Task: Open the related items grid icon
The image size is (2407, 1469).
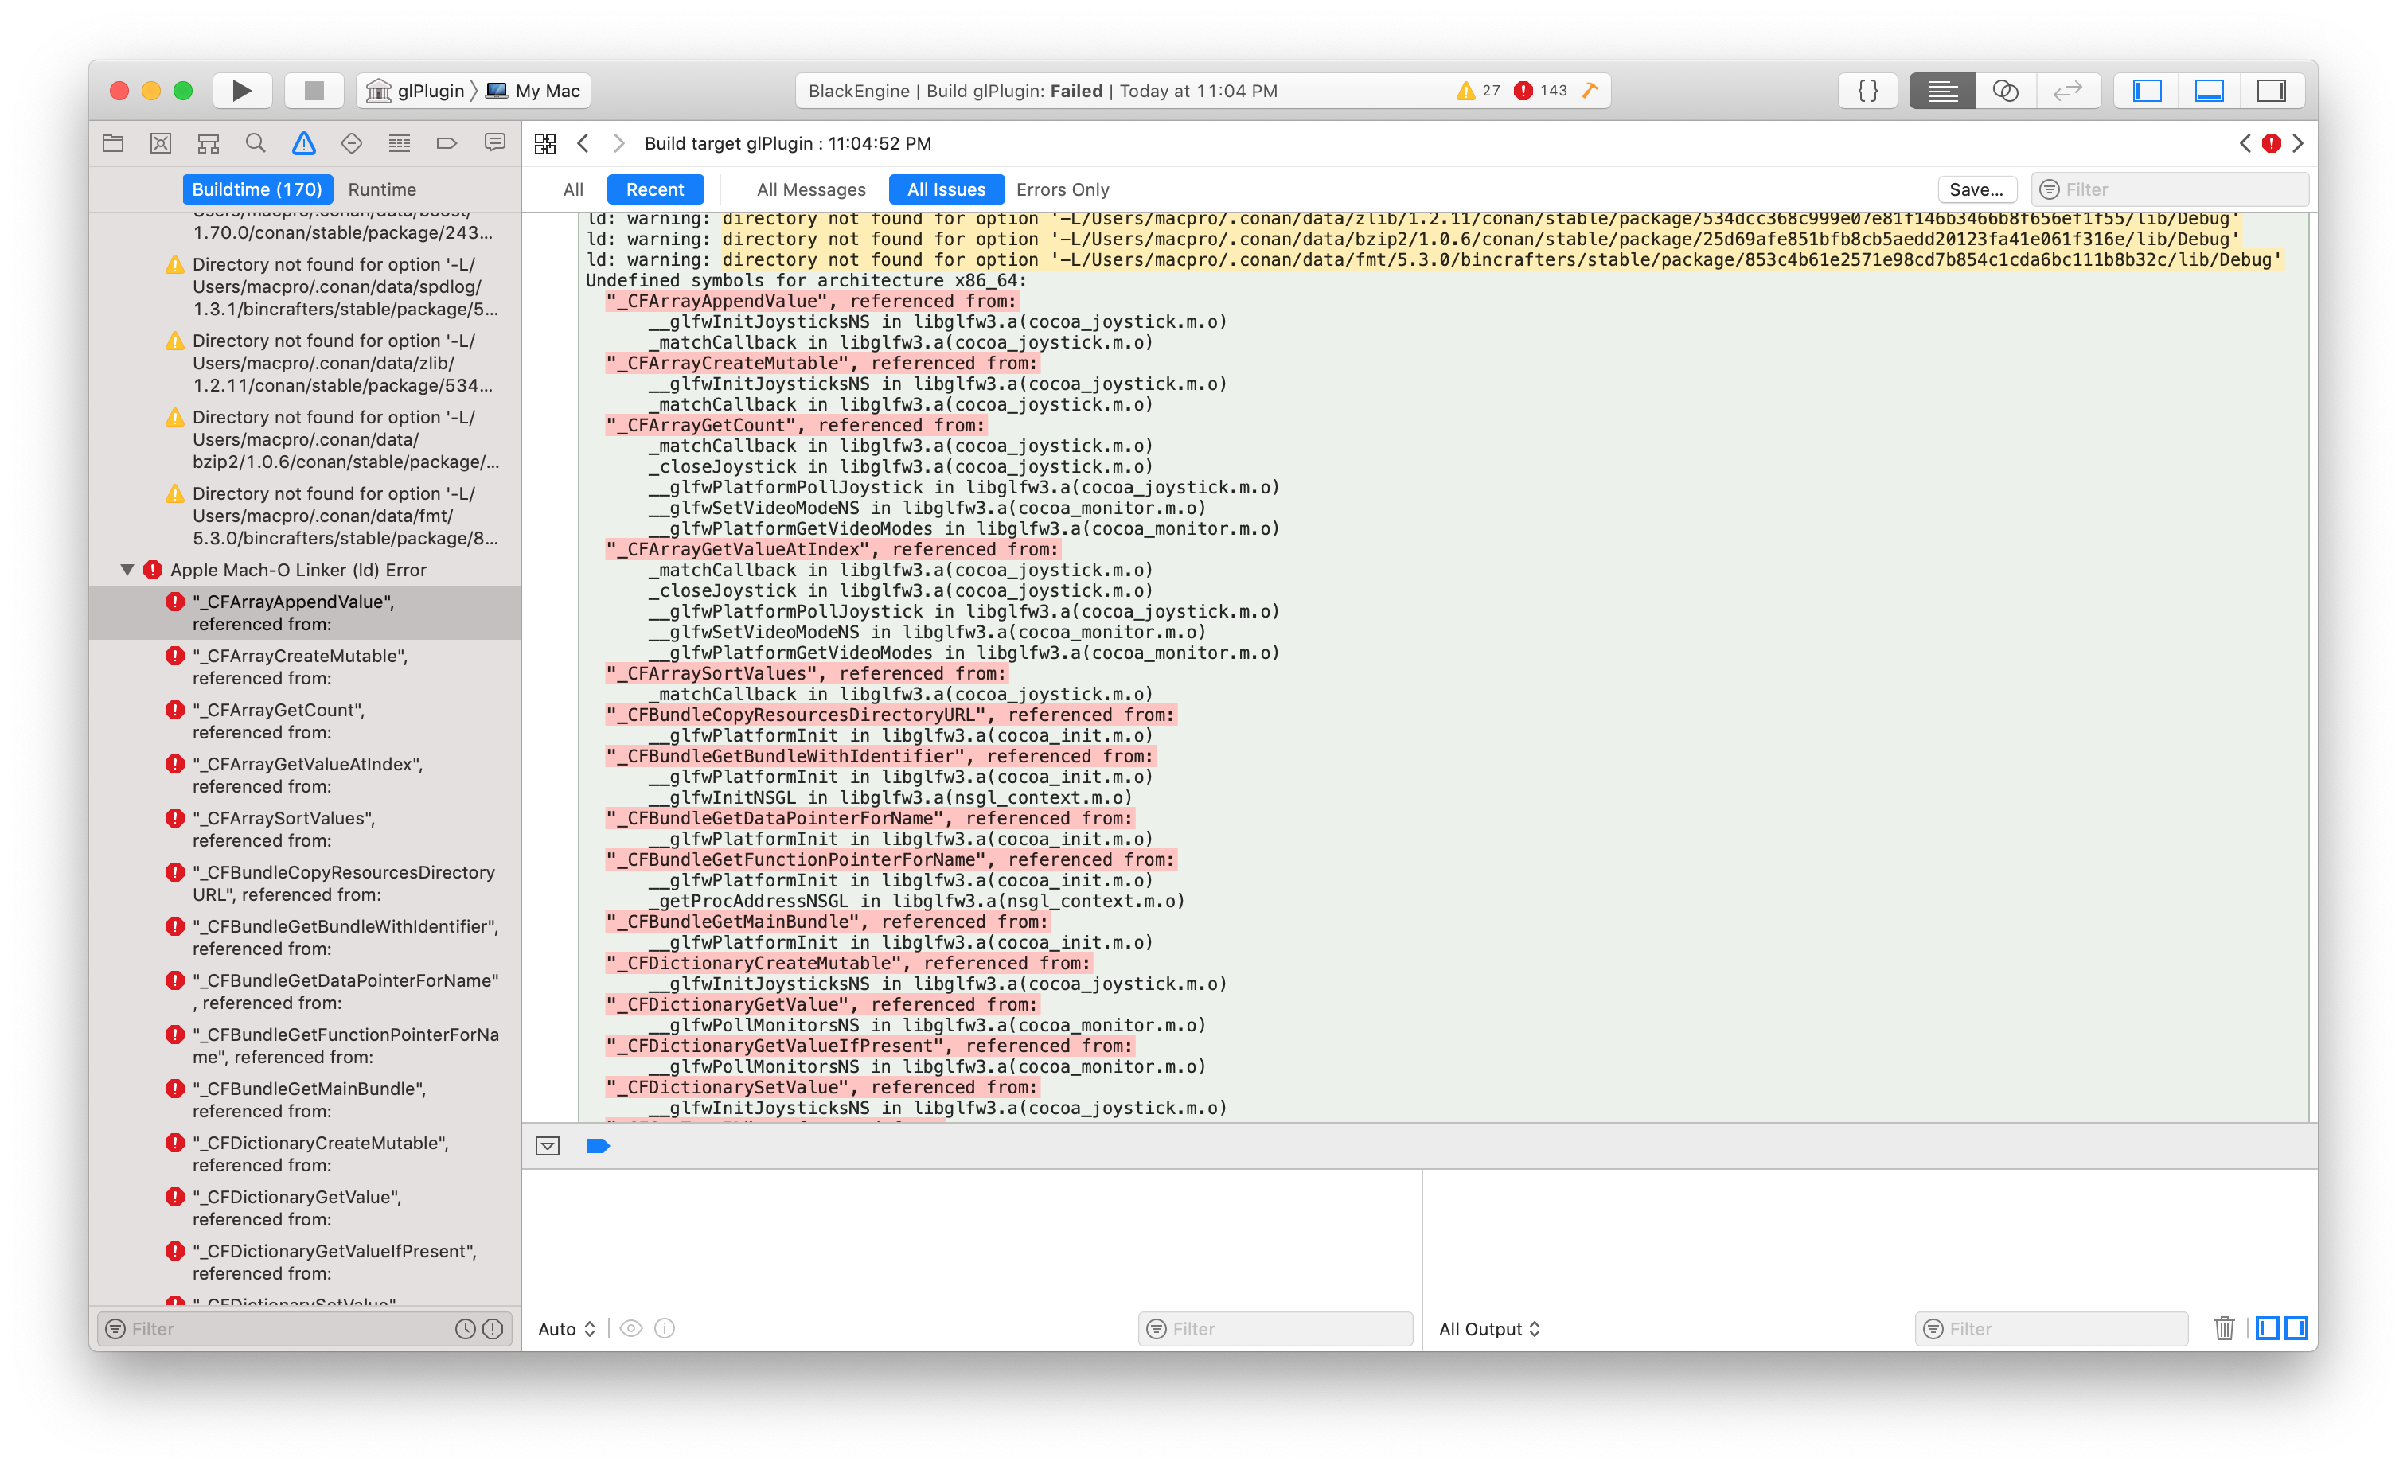Action: 545,143
